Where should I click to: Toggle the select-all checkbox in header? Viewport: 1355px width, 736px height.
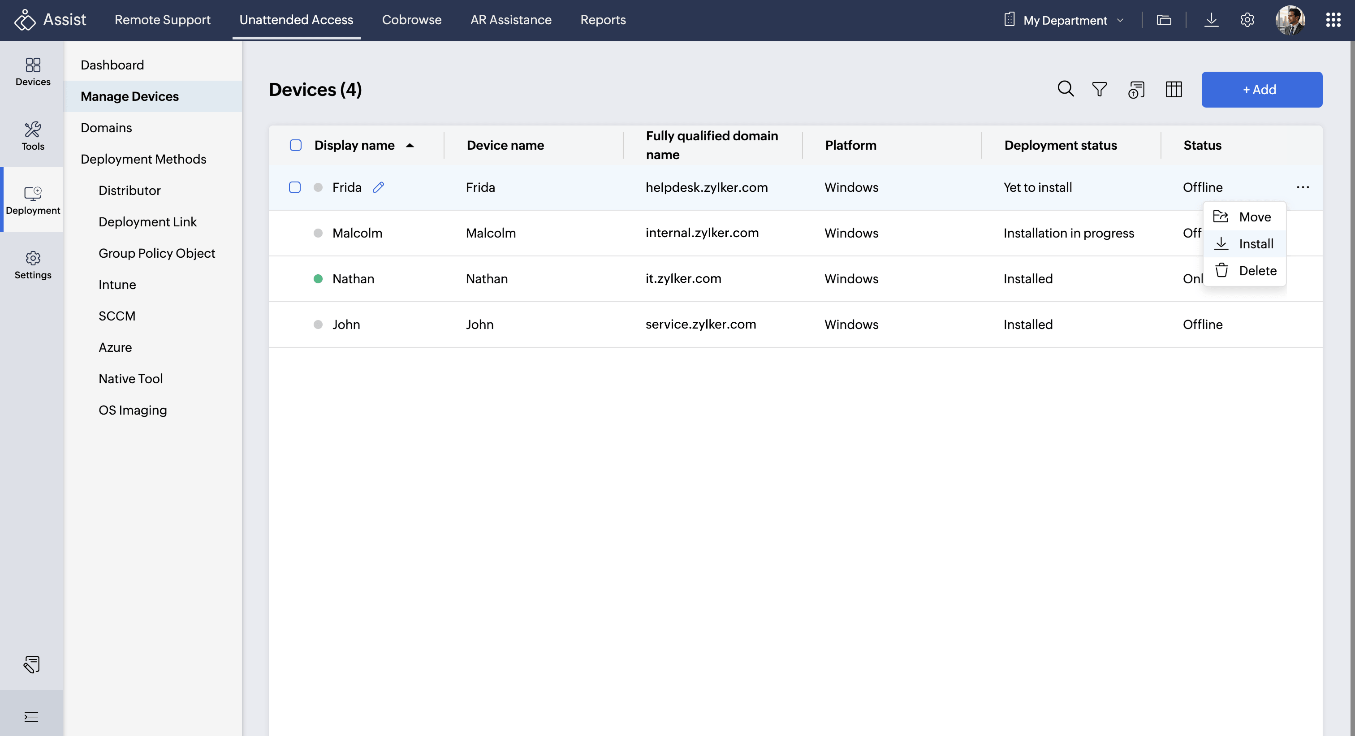click(296, 145)
